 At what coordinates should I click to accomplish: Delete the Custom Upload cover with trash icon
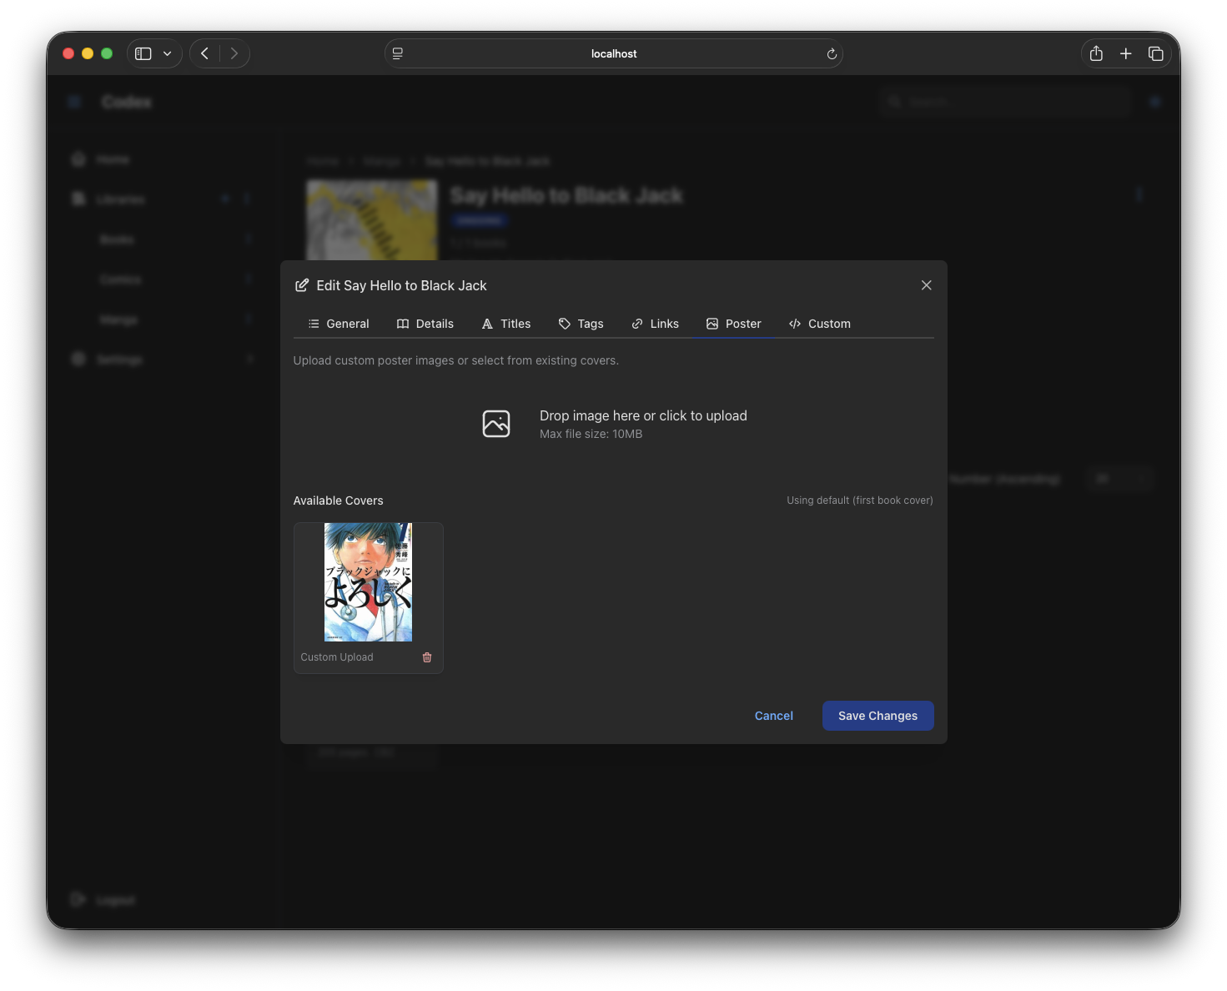[x=427, y=657]
